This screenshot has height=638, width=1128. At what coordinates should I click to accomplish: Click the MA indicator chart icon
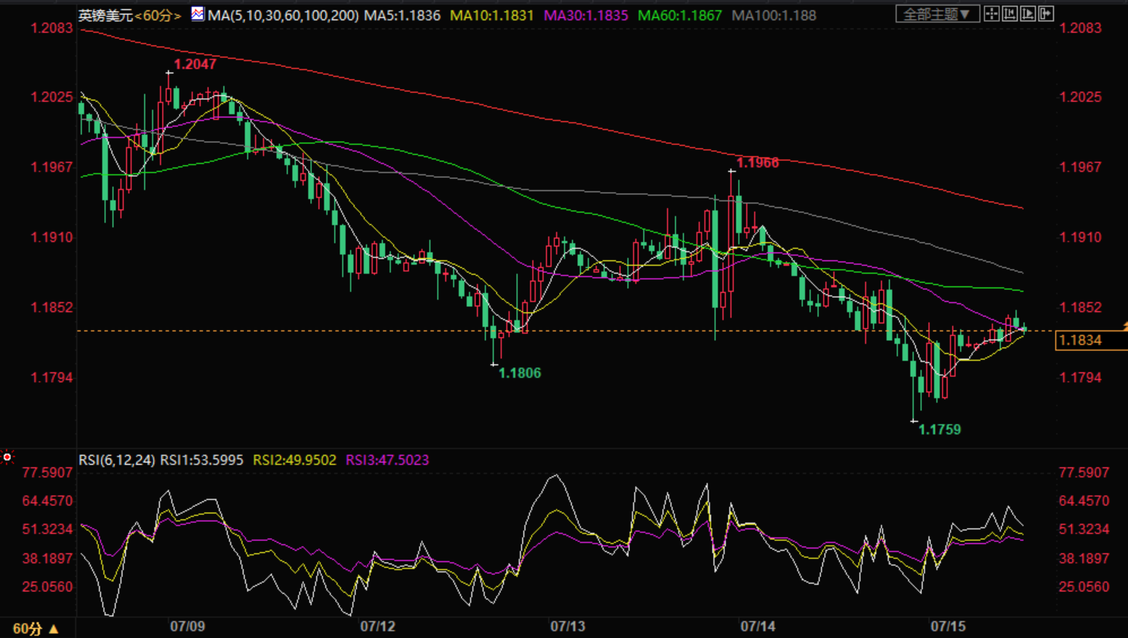pos(198,14)
